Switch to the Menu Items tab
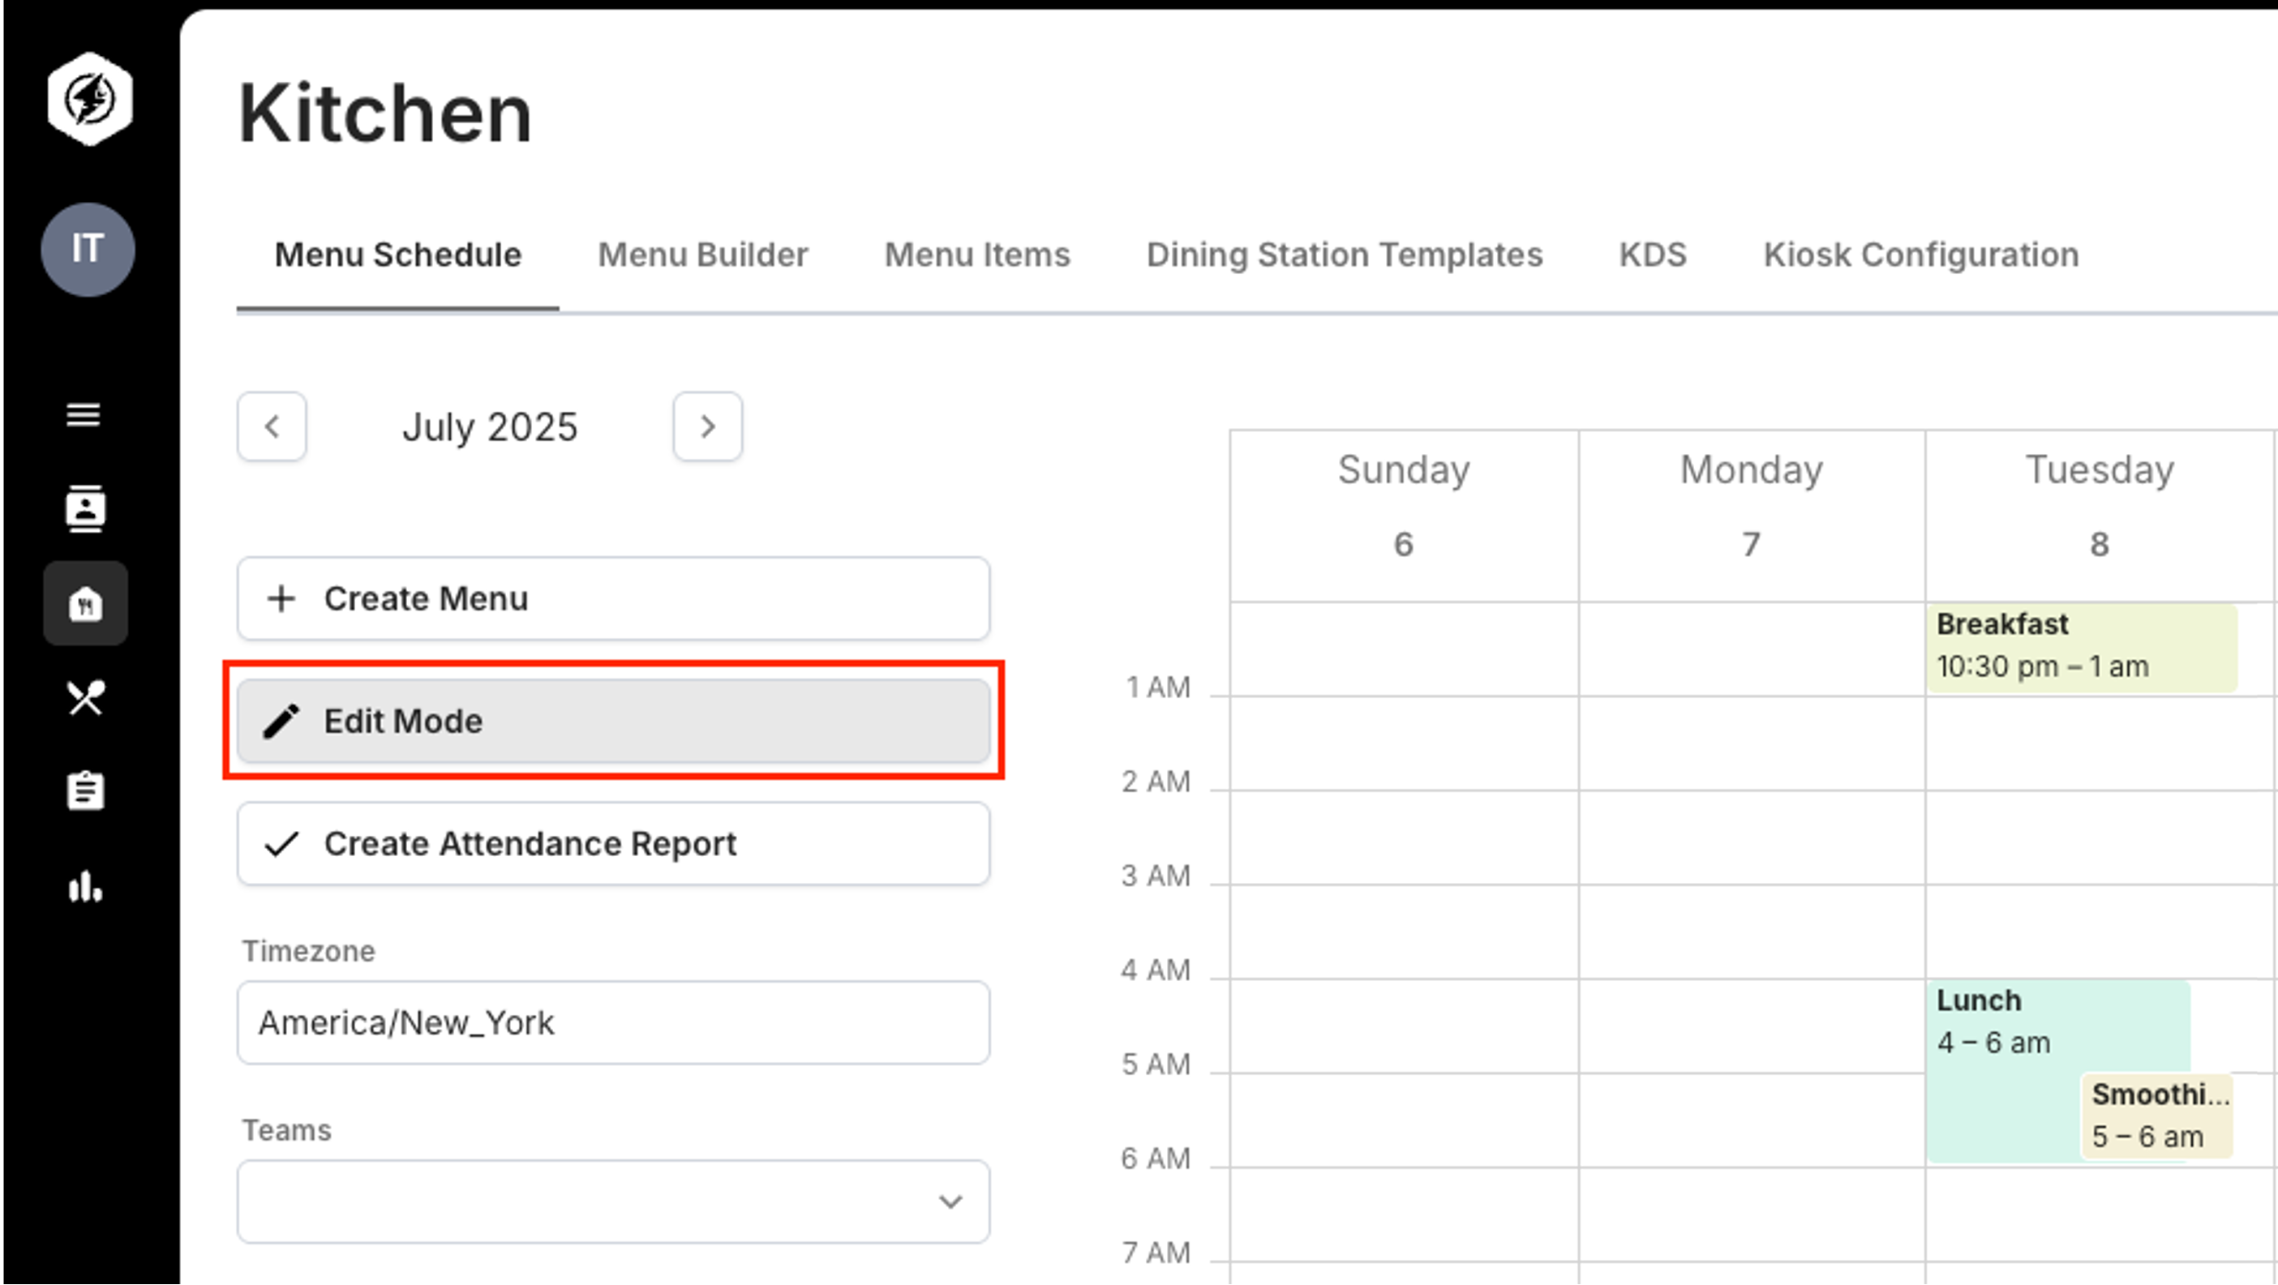 (x=977, y=255)
